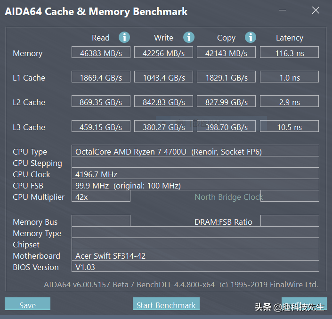Viewport: 332px width, 319px height.
Task: Click the Motherboard Acer Swift SF314-42 field
Action: 195,255
